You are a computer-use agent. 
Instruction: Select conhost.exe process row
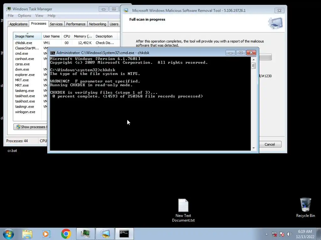coord(30,59)
